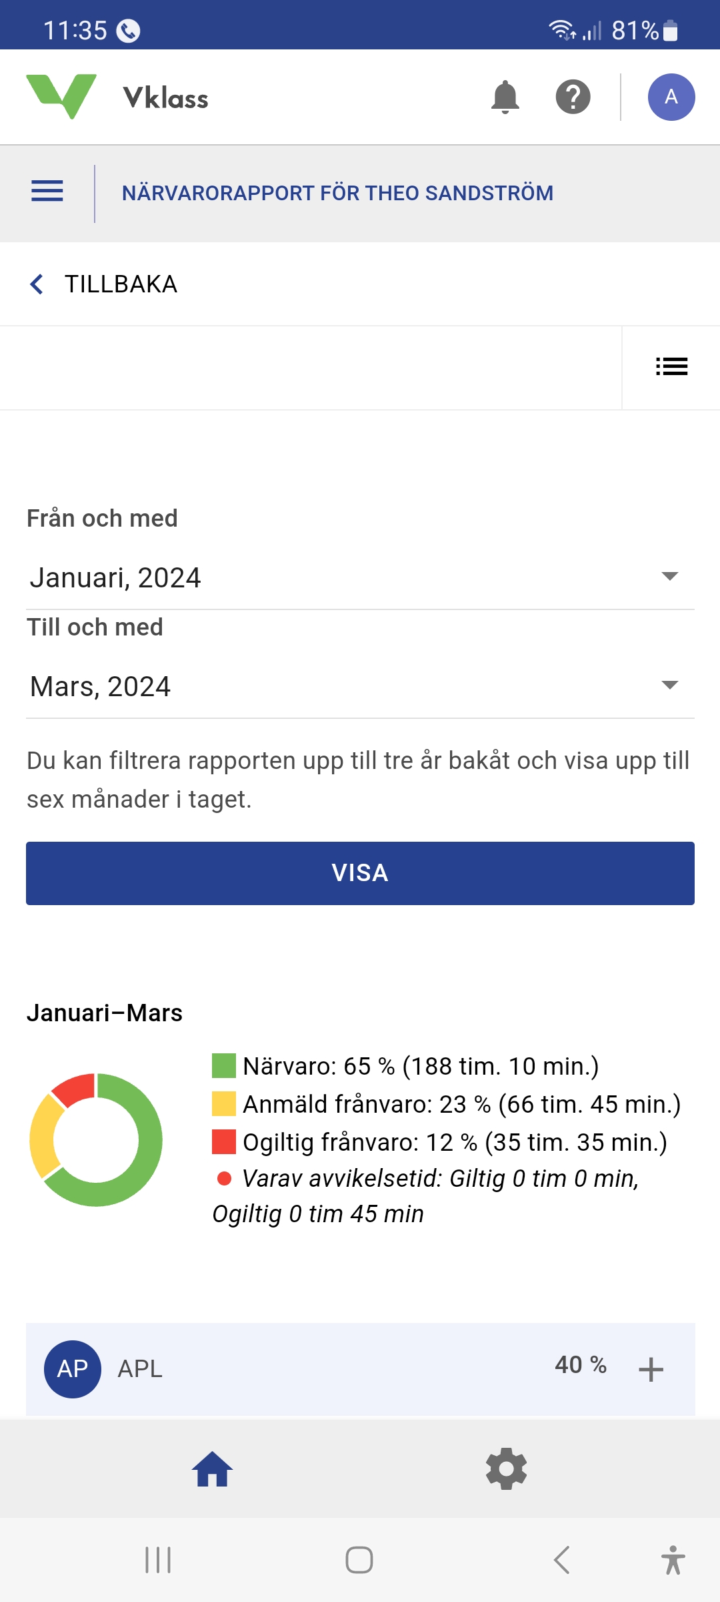Tap the attendance donut chart

coord(96,1139)
